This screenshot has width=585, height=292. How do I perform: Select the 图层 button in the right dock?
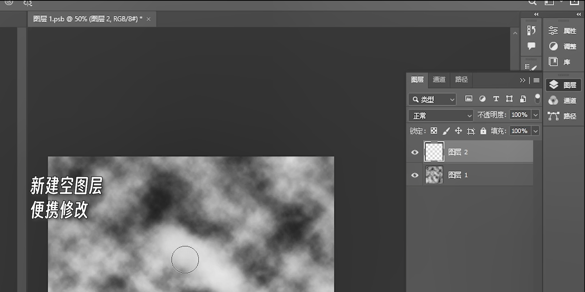click(563, 85)
